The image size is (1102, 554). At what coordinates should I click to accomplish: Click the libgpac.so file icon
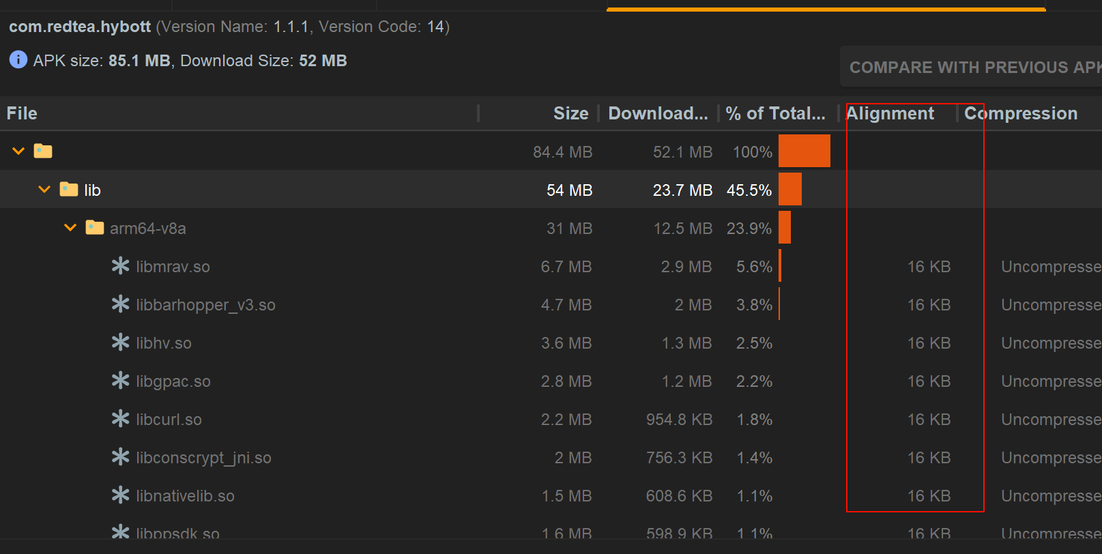click(x=121, y=381)
